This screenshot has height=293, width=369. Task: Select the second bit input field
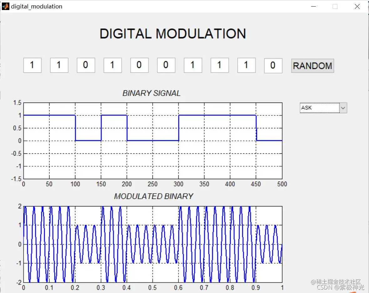[x=59, y=65]
